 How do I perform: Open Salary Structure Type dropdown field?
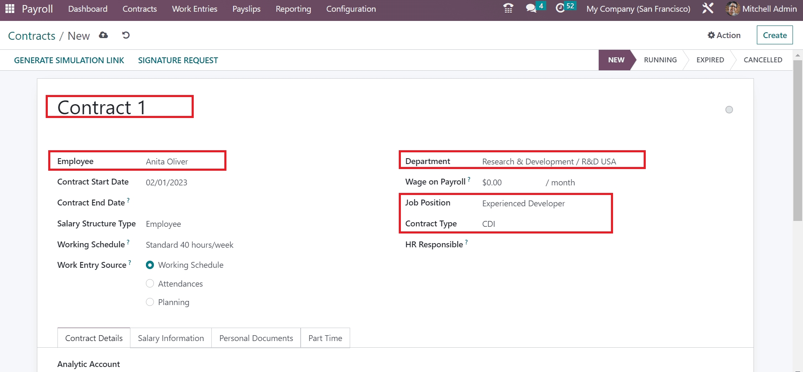point(210,224)
